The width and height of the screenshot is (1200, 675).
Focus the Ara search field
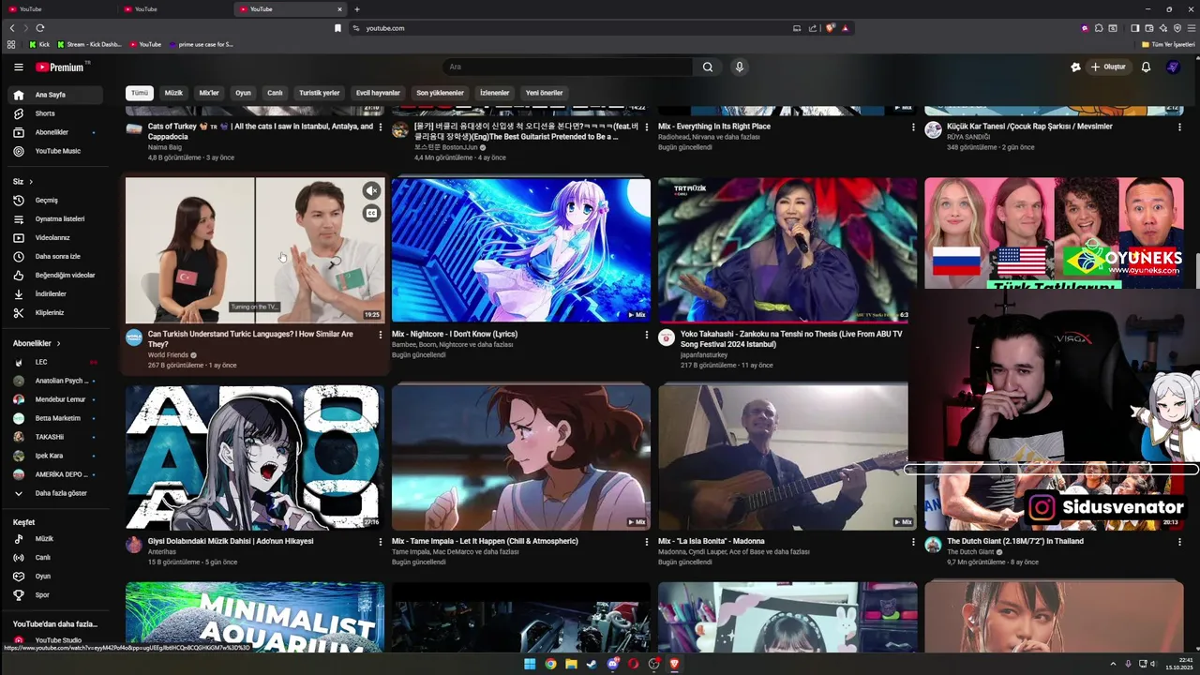567,67
